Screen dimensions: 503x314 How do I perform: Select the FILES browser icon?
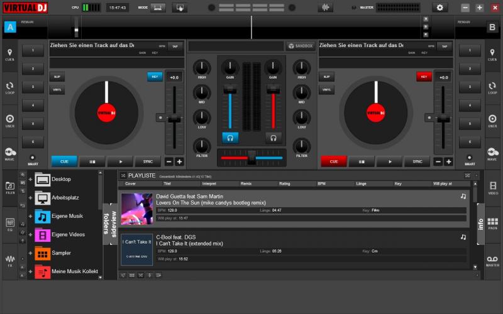pyautogui.click(x=10, y=187)
